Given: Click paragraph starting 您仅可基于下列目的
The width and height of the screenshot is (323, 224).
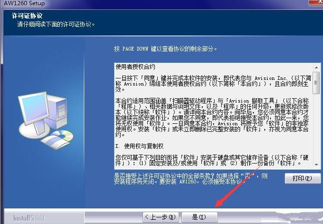Looking at the screenshot, I should pyautogui.click(x=212, y=160).
